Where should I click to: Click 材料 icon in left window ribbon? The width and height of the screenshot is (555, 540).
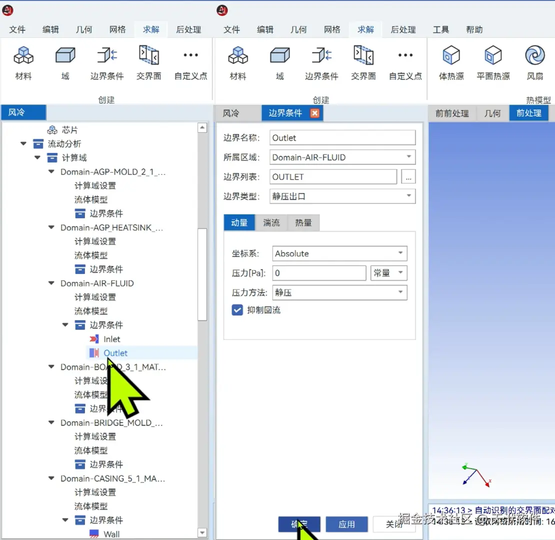pyautogui.click(x=23, y=55)
